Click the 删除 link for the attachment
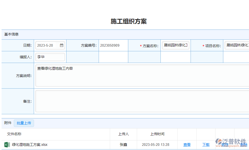The height and width of the screenshot is (150, 249). click(x=244, y=145)
